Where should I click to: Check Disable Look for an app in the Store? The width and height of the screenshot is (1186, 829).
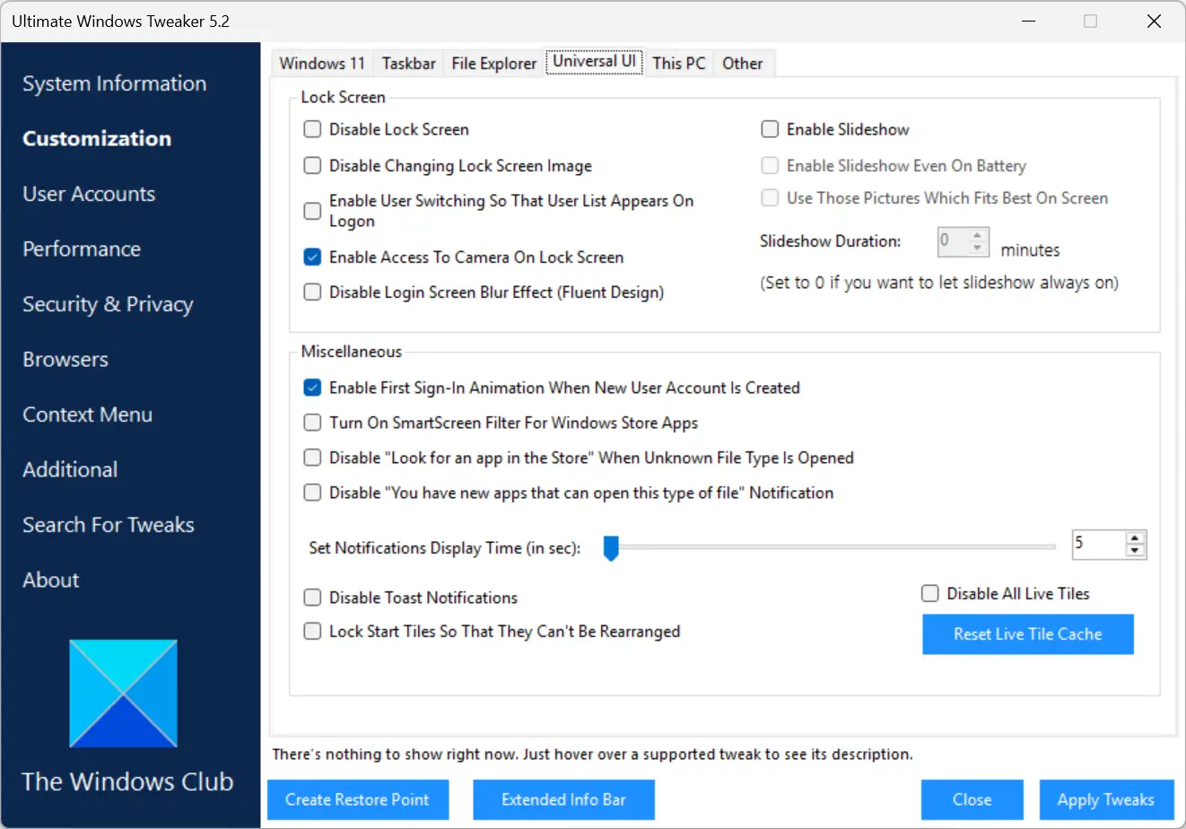(x=312, y=458)
